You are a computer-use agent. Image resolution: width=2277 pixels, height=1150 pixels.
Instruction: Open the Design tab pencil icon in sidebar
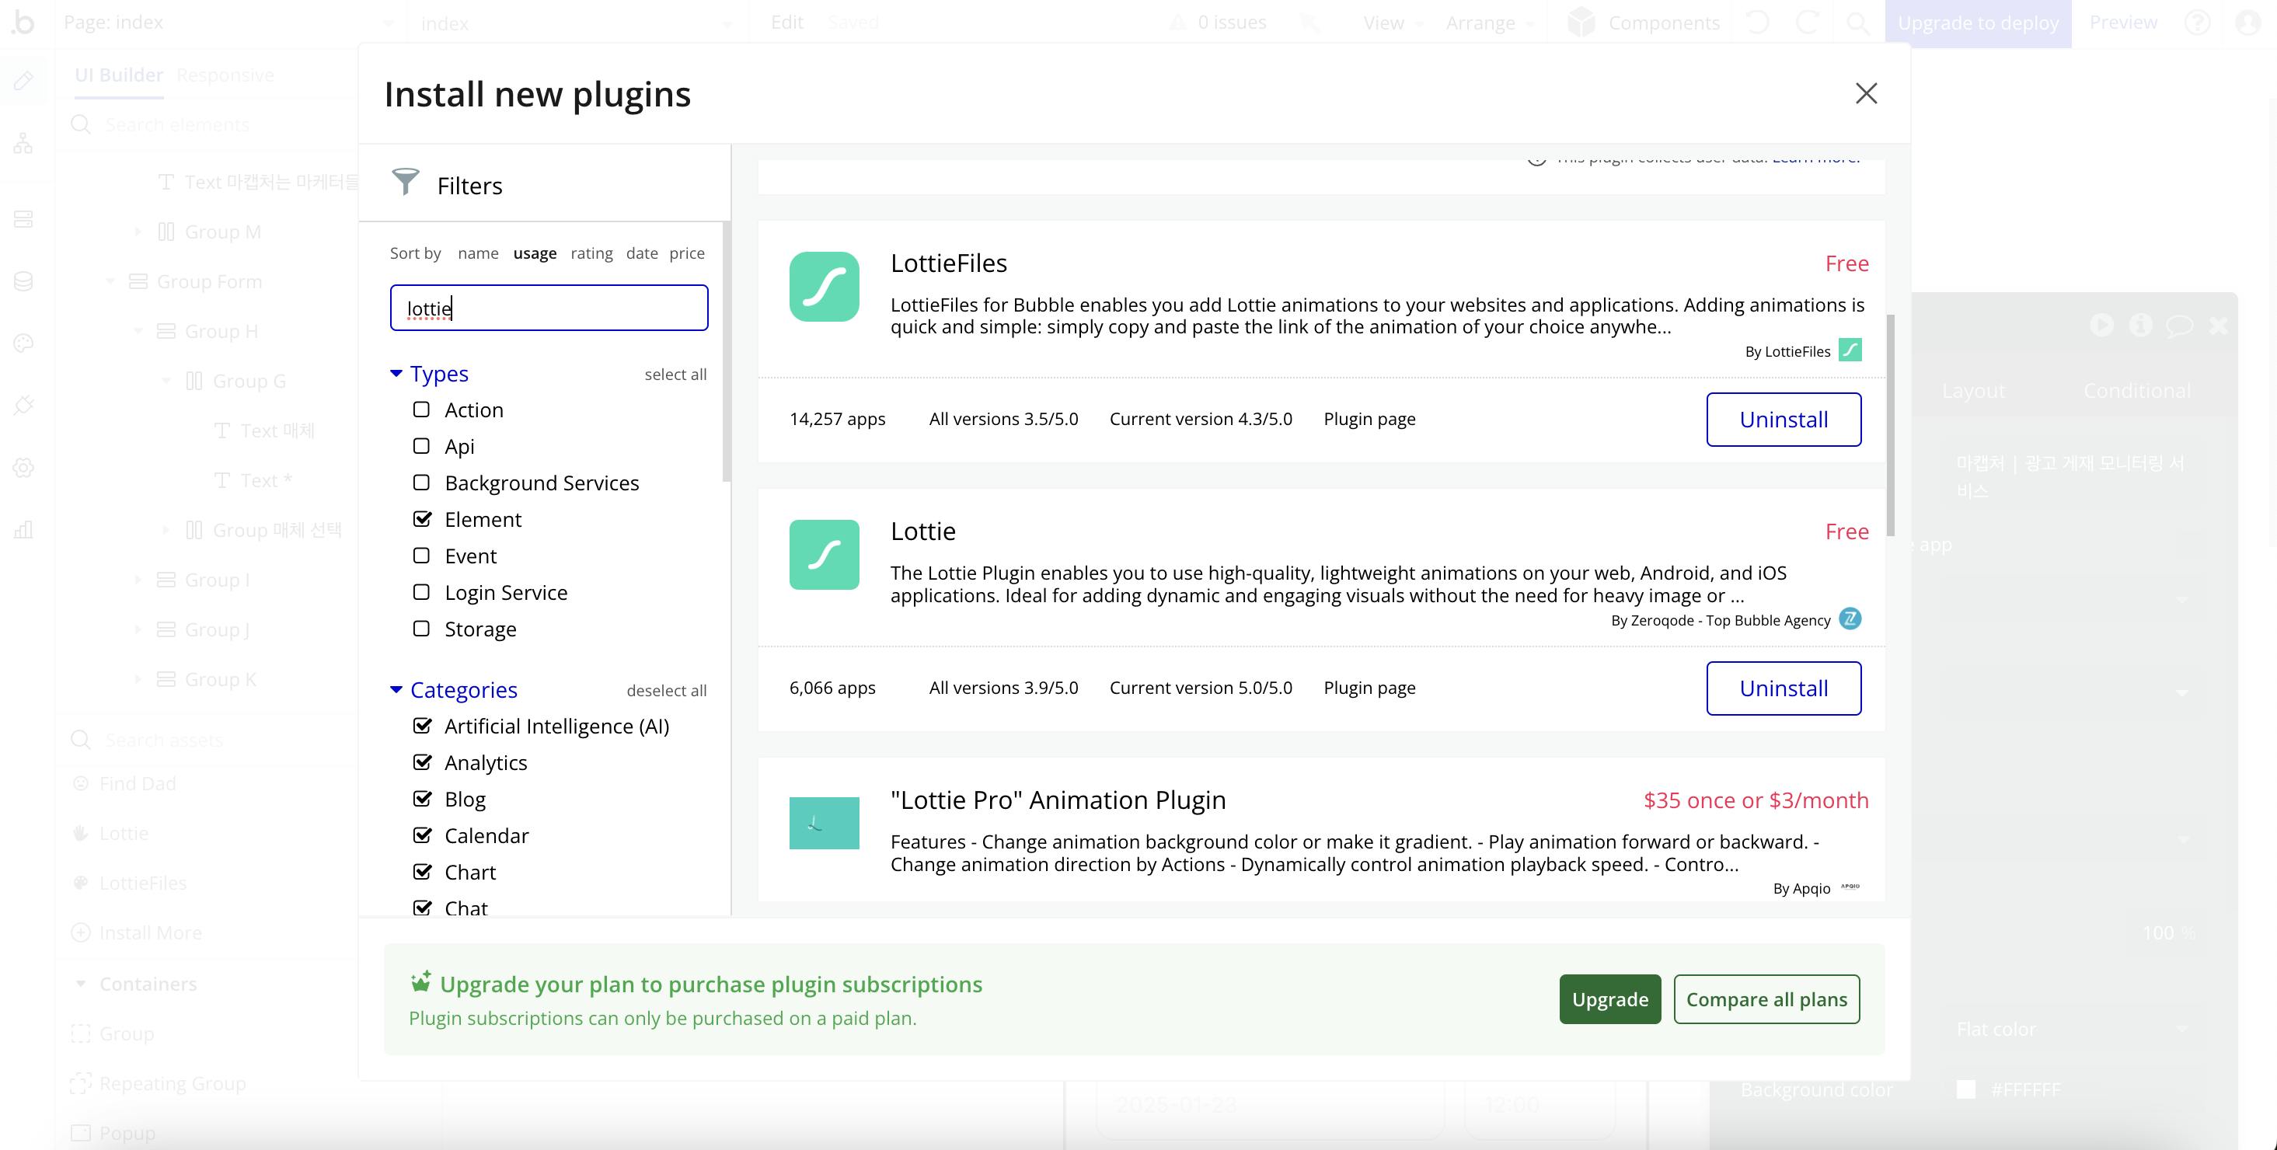click(24, 81)
